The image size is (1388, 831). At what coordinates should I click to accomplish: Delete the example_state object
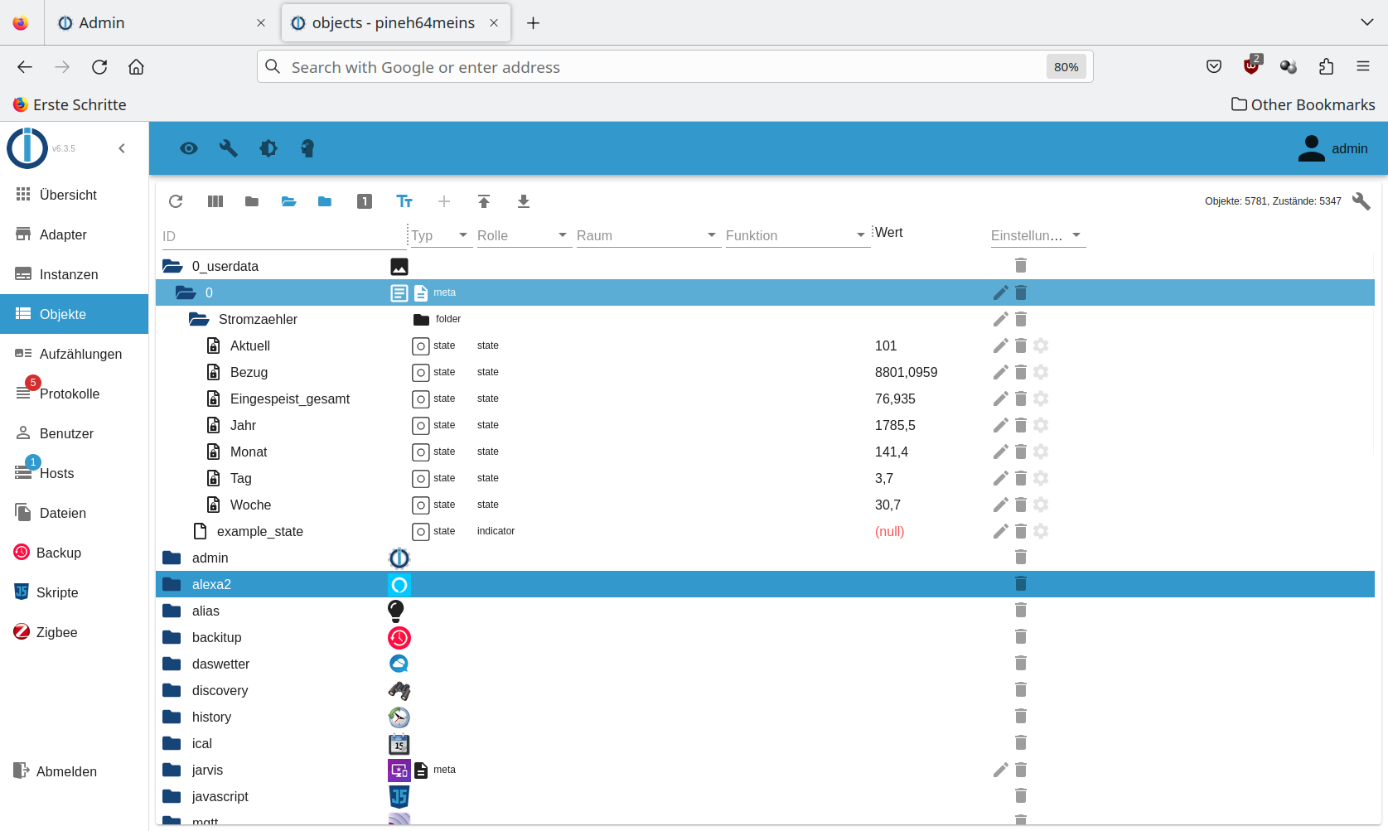pos(1021,531)
